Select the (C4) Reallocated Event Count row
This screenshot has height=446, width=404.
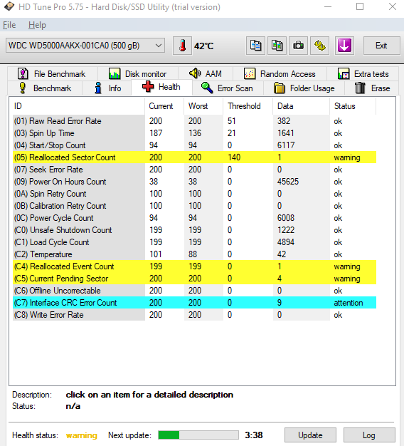click(194, 266)
